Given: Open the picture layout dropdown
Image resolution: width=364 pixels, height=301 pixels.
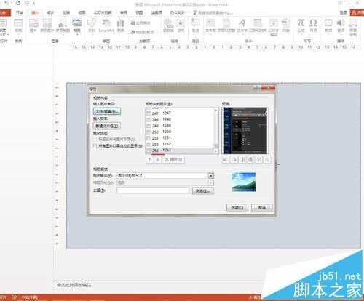Looking at the screenshot, I should pos(211,176).
